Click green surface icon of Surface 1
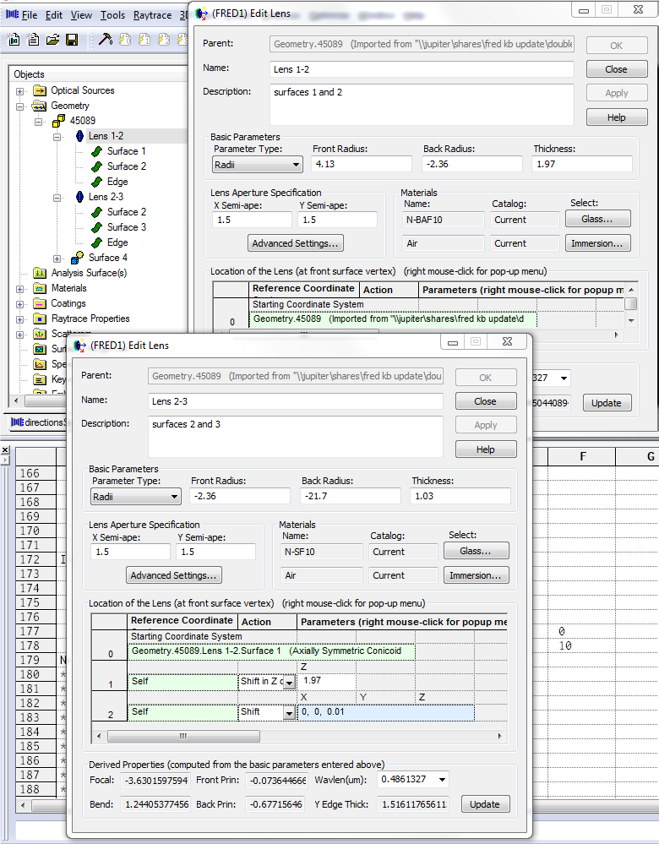Viewport: 659px width, 844px height. 97,151
